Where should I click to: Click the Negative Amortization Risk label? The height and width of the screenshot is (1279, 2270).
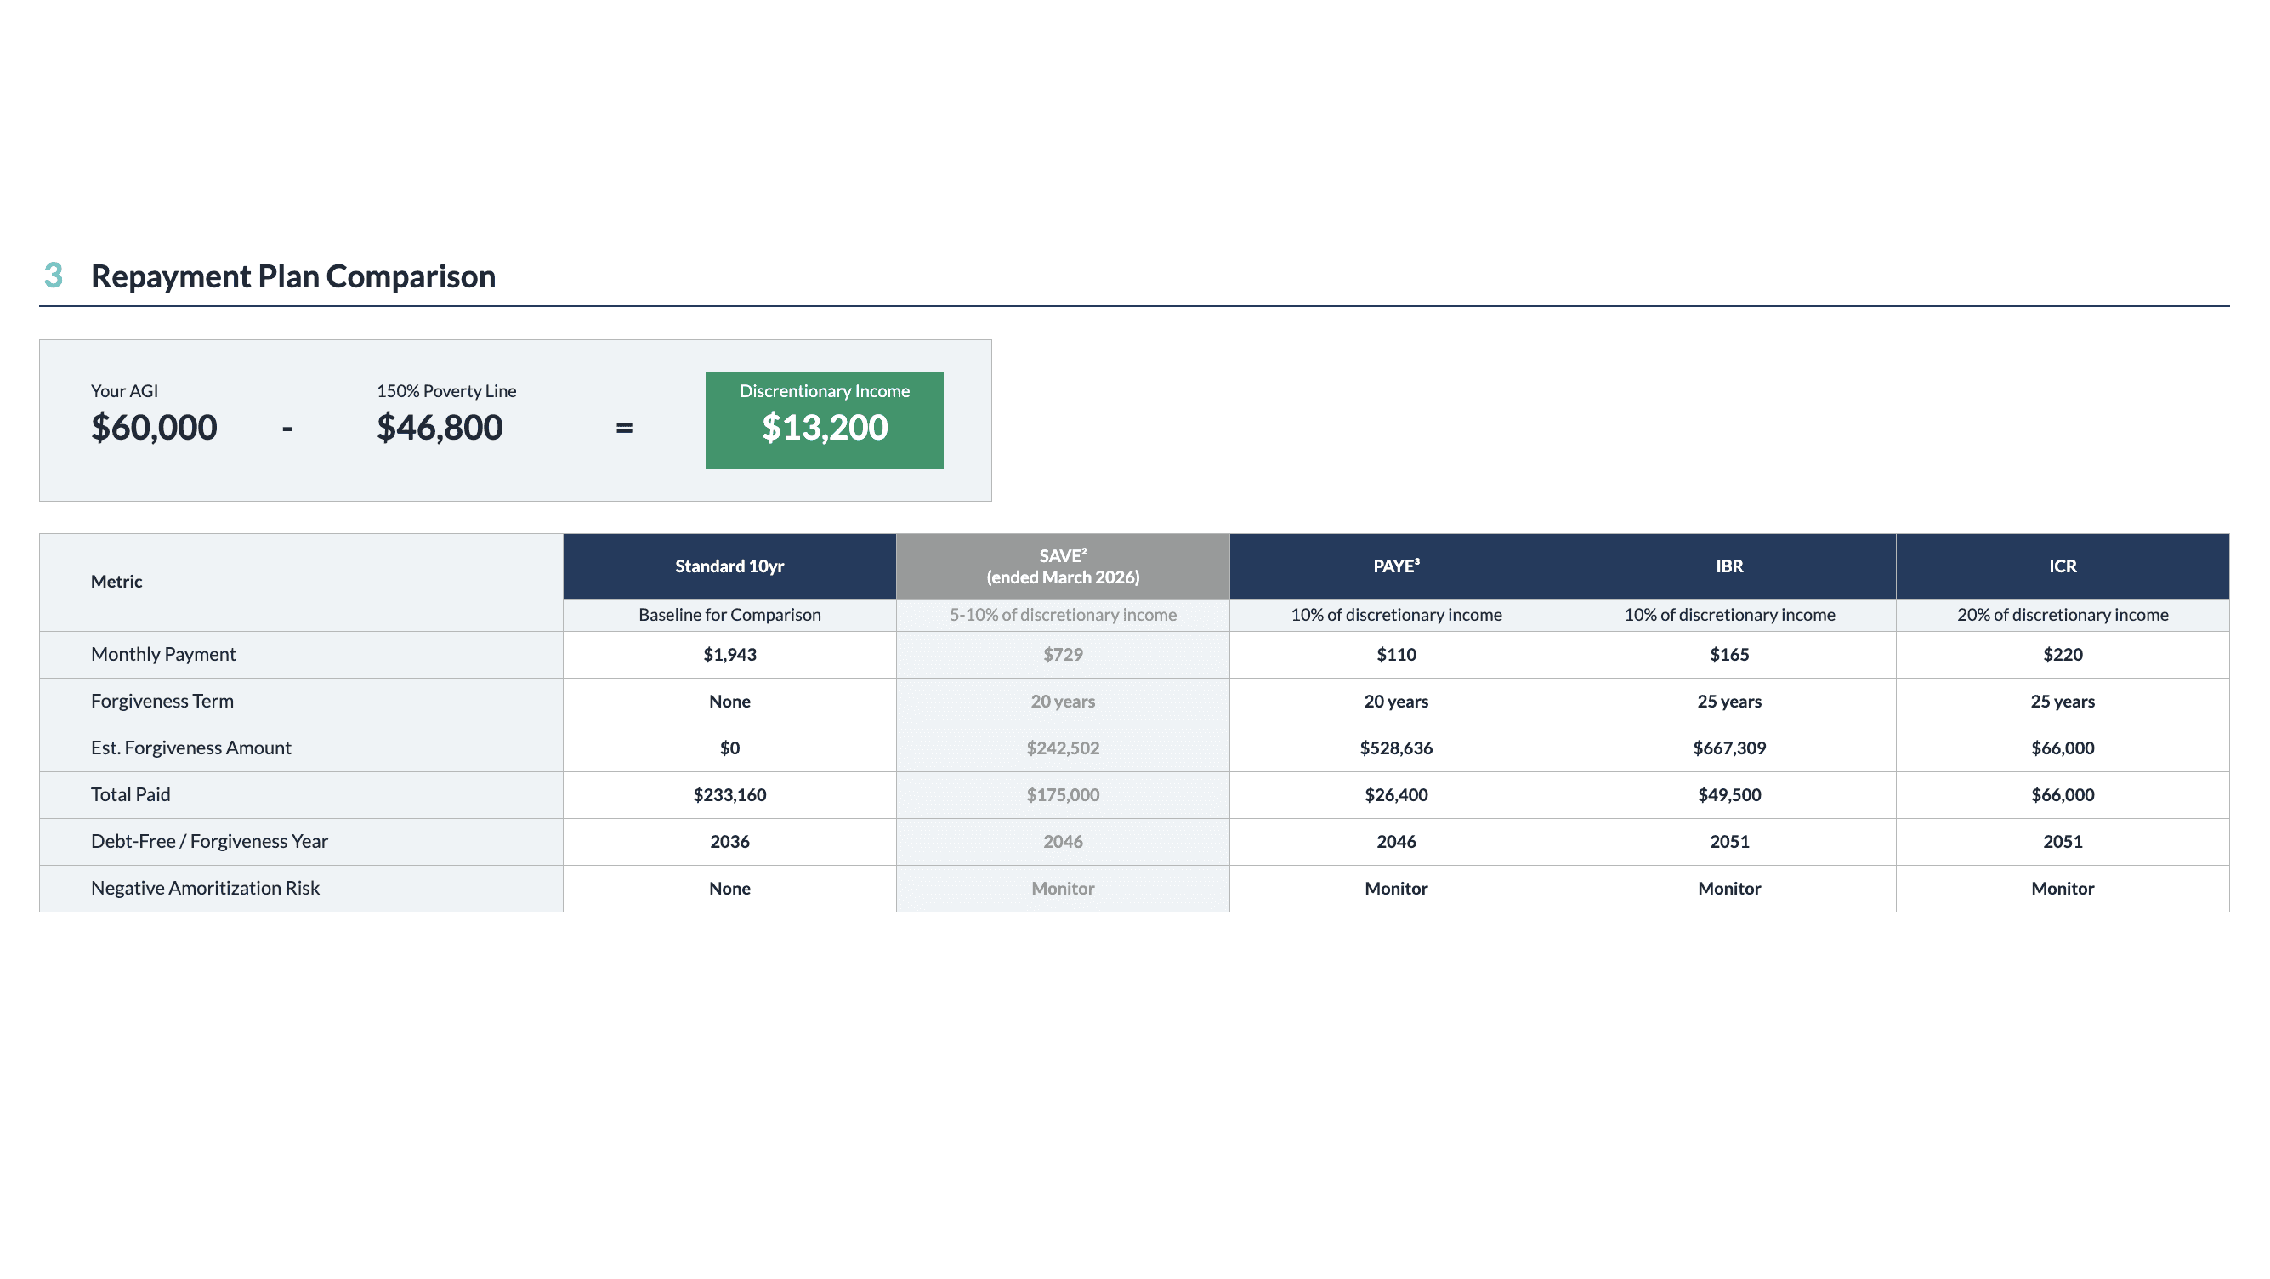pyautogui.click(x=204, y=888)
